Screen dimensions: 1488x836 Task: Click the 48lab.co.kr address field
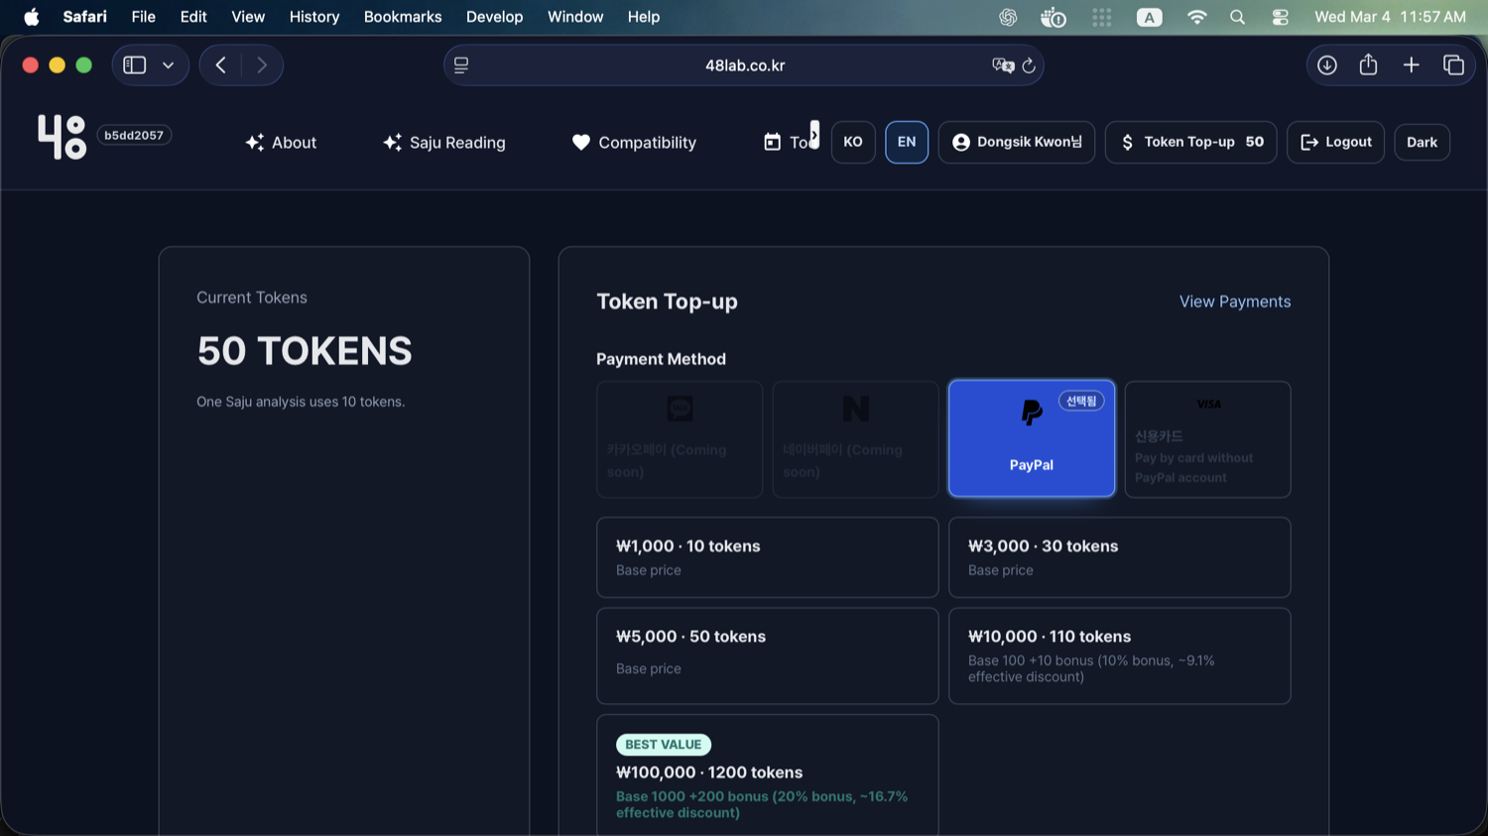(744, 65)
